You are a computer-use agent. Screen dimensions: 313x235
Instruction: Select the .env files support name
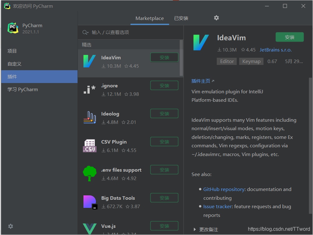point(121,170)
